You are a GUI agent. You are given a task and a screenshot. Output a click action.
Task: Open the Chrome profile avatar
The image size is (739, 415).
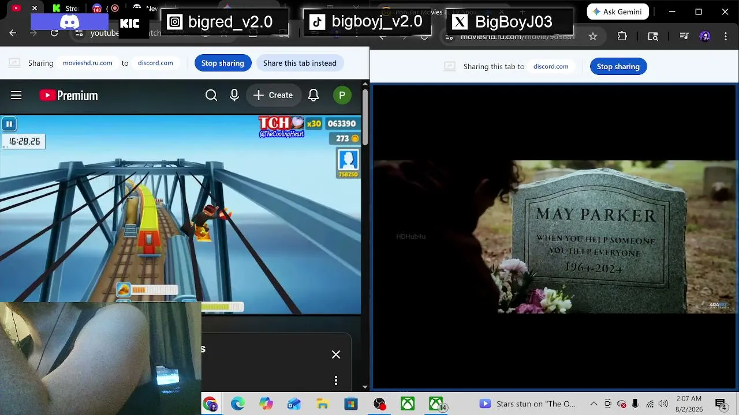coord(705,36)
